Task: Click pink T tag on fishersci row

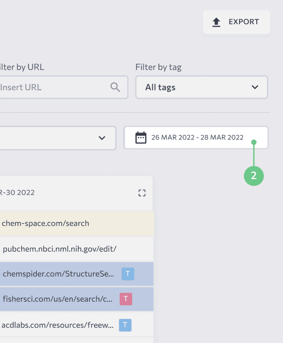Action: click(x=126, y=299)
